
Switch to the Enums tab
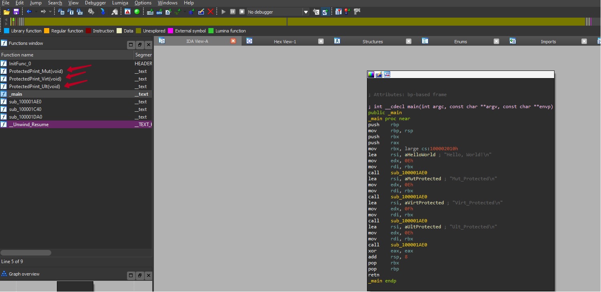coord(461,41)
